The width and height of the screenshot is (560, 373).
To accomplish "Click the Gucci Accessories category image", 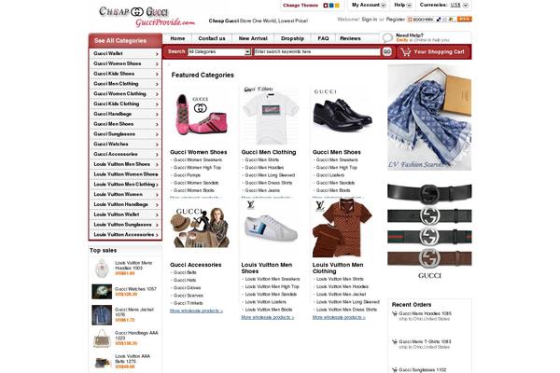I will point(201,228).
